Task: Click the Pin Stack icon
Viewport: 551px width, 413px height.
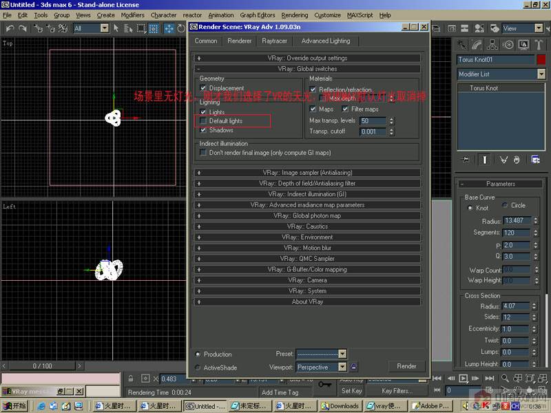Action: [x=466, y=160]
